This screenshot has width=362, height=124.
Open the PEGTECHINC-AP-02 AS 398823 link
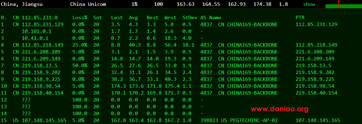pyautogui.click(x=239, y=120)
